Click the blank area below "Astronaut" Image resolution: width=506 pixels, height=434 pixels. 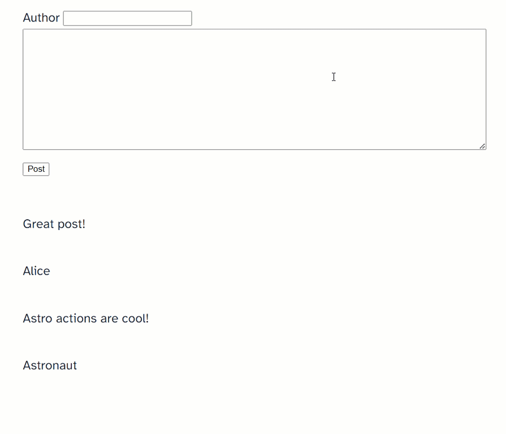click(226, 401)
